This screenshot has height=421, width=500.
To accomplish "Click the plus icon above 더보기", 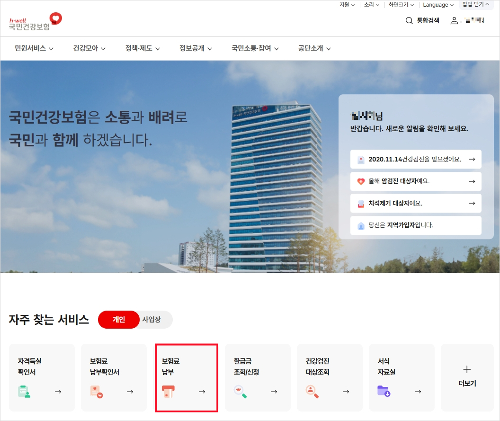I will click(x=467, y=369).
